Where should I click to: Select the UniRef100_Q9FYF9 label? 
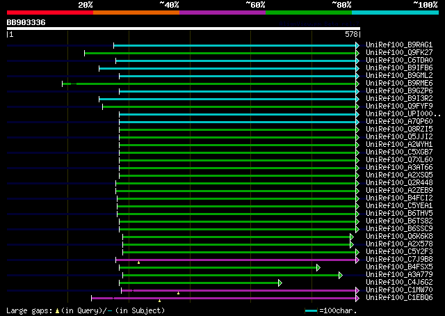[399, 106]
